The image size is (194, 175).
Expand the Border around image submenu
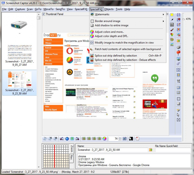[x=163, y=21]
